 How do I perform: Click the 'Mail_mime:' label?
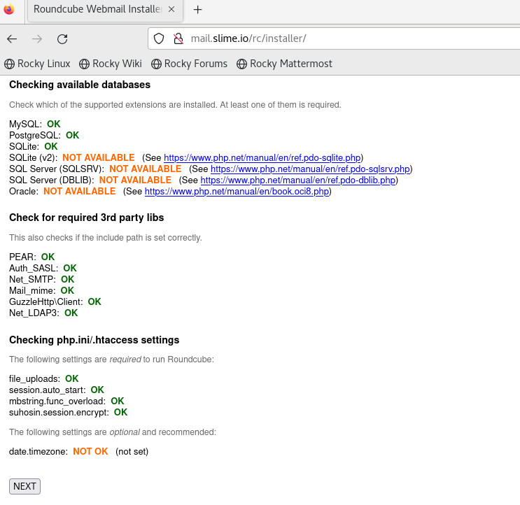pyautogui.click(x=32, y=291)
